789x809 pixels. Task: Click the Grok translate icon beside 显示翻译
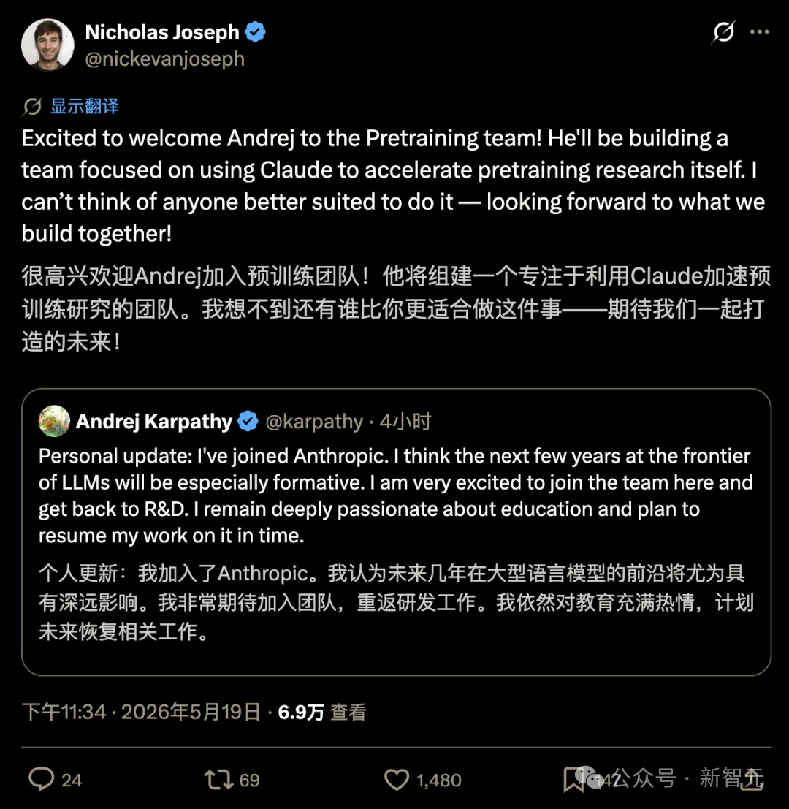pyautogui.click(x=32, y=106)
